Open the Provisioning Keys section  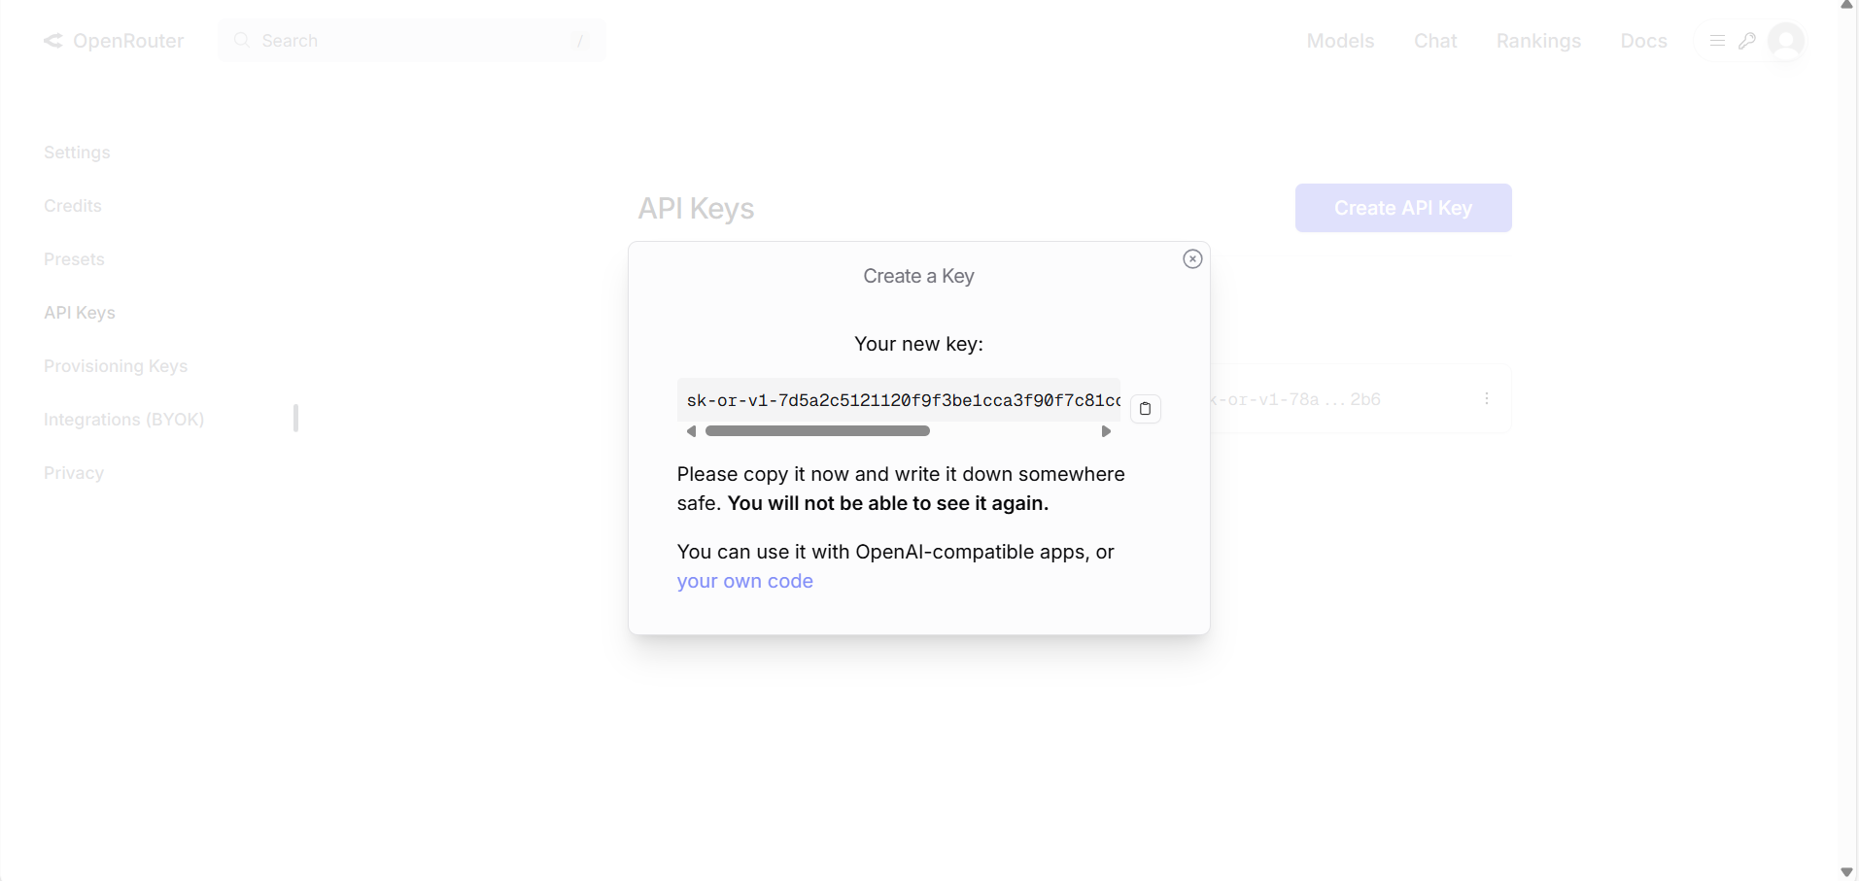[x=116, y=366]
